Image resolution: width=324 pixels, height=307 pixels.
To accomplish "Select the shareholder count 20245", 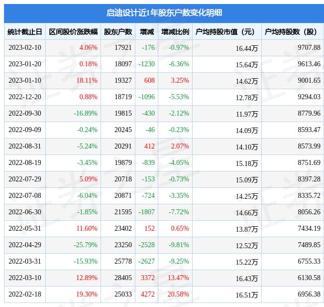I will [x=123, y=130].
